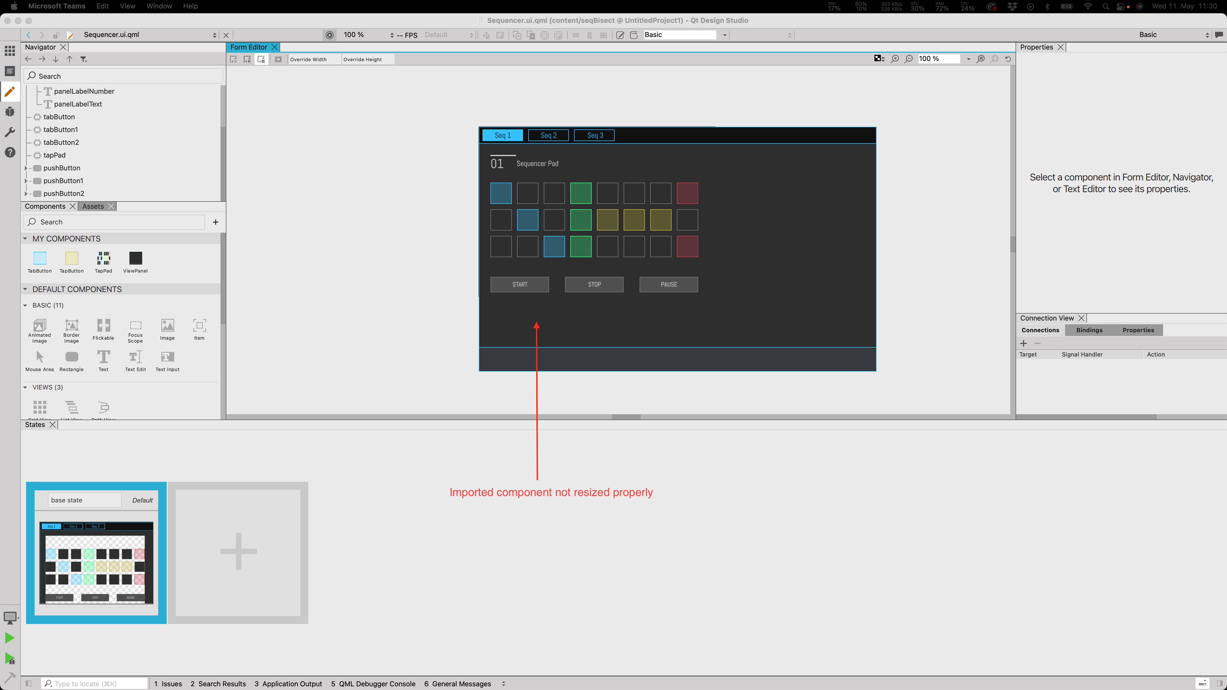Reset view with the refresh icon
The width and height of the screenshot is (1227, 690).
(x=1008, y=59)
